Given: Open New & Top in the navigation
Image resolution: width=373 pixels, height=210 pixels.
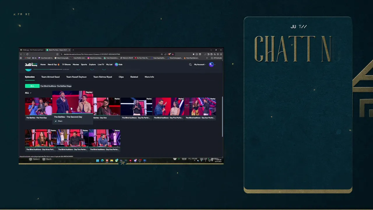Looking at the screenshot, I should pos(53,64).
